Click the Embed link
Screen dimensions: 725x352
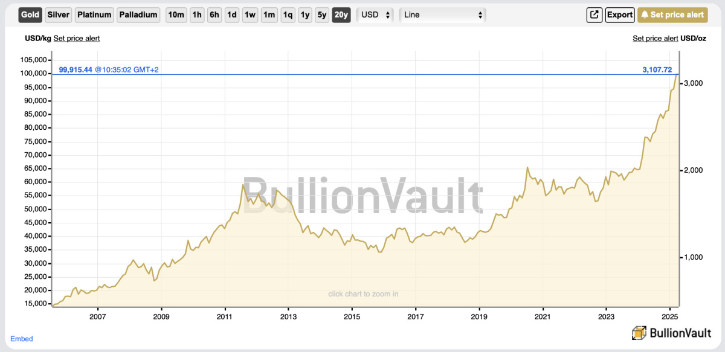coord(22,339)
